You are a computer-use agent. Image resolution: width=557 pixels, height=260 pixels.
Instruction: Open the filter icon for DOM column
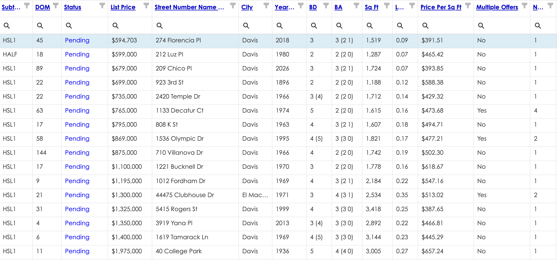tap(56, 5)
